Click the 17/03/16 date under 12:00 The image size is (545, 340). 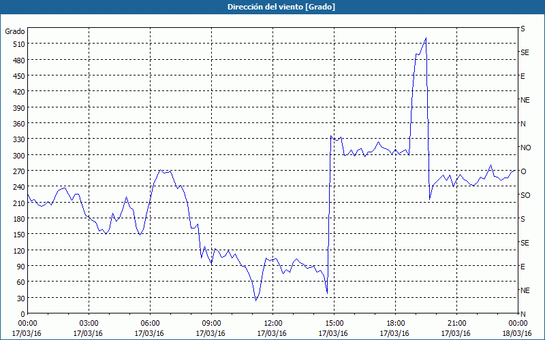(x=272, y=333)
